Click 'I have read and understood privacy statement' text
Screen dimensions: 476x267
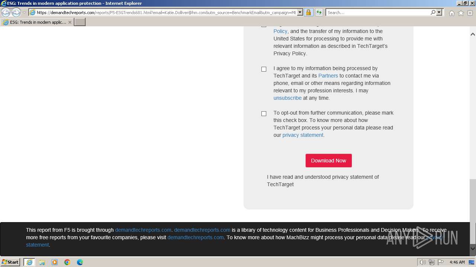pos(323,181)
